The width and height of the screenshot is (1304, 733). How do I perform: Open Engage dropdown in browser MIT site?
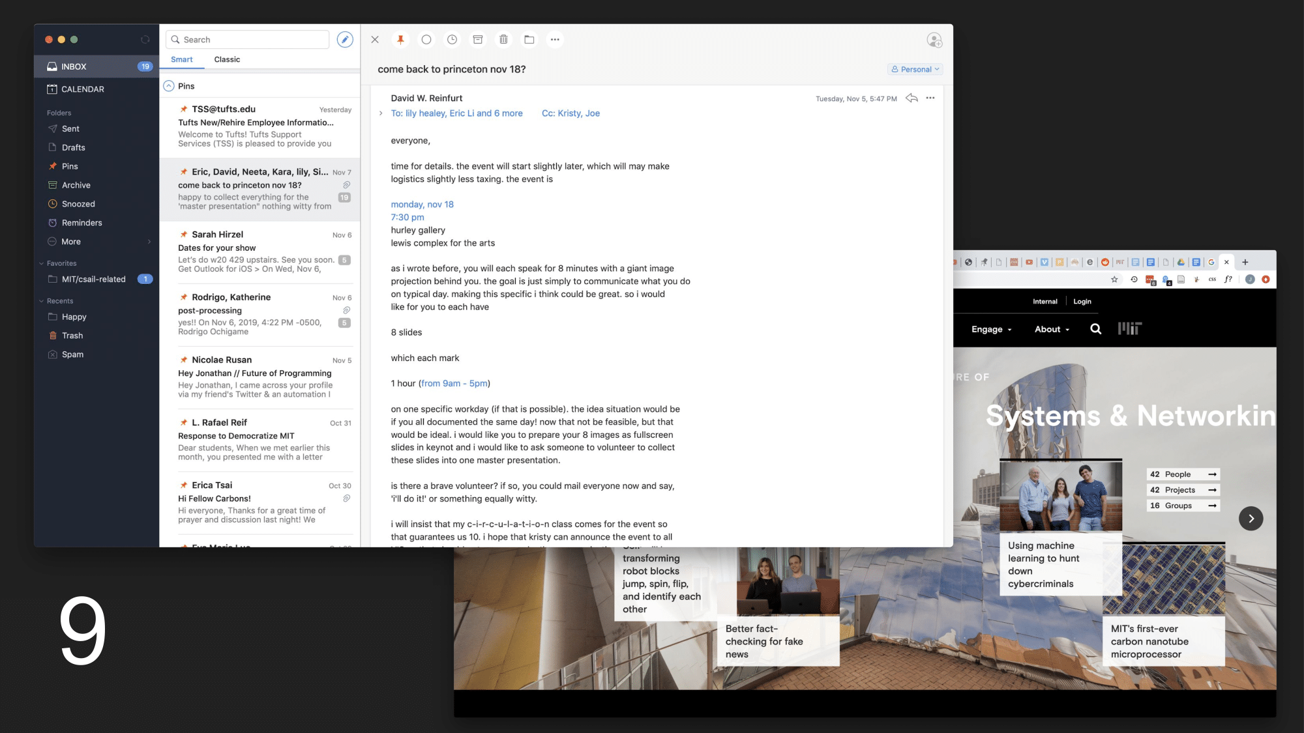click(991, 330)
